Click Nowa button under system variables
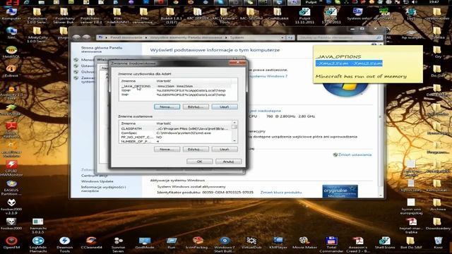452x254 pixels. (x=167, y=149)
